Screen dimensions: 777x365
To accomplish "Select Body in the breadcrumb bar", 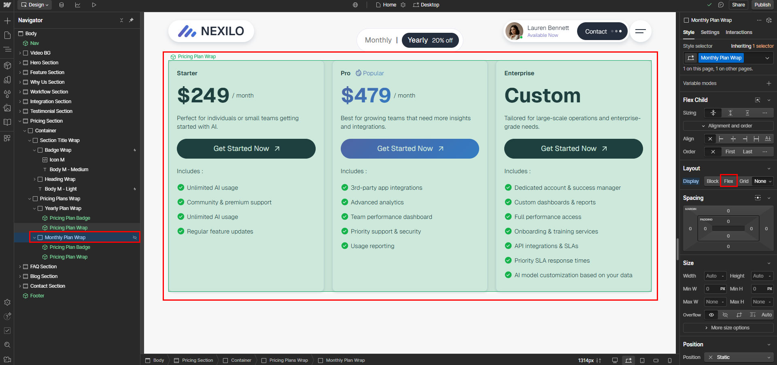I will (155, 360).
